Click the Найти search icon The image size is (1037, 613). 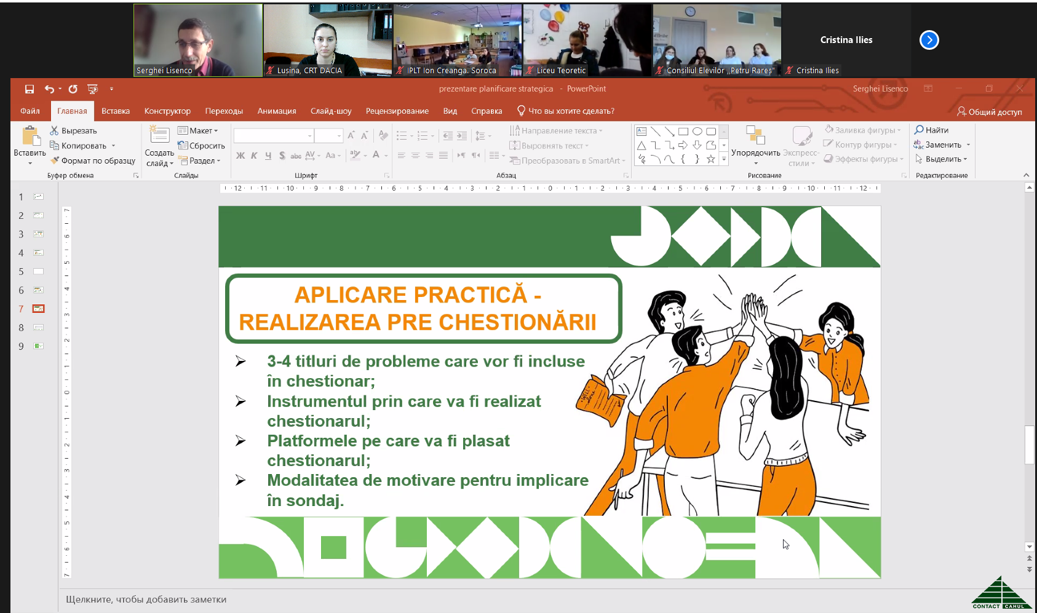point(919,130)
